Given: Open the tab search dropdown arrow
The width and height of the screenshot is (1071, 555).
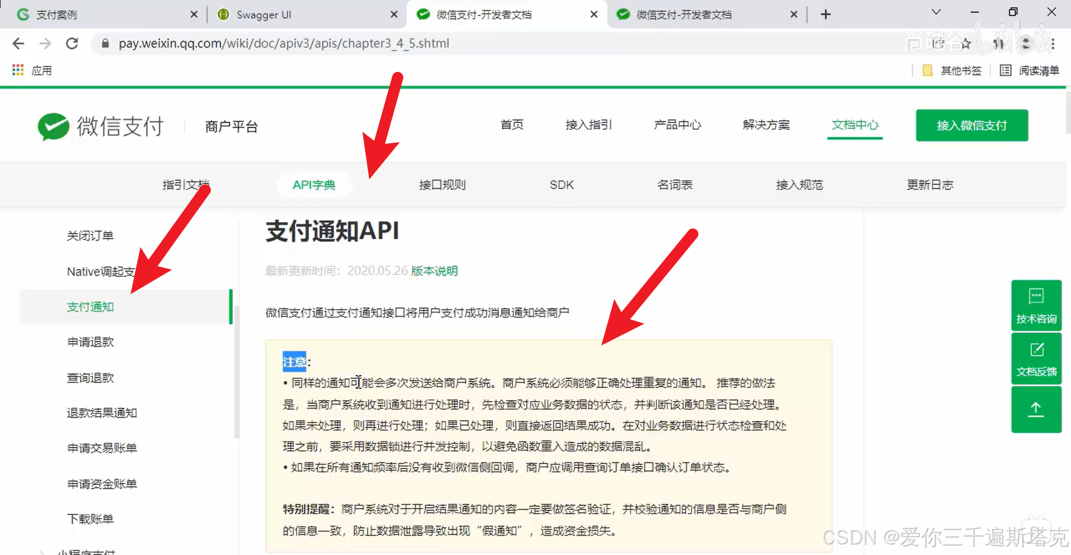Looking at the screenshot, I should (937, 12).
